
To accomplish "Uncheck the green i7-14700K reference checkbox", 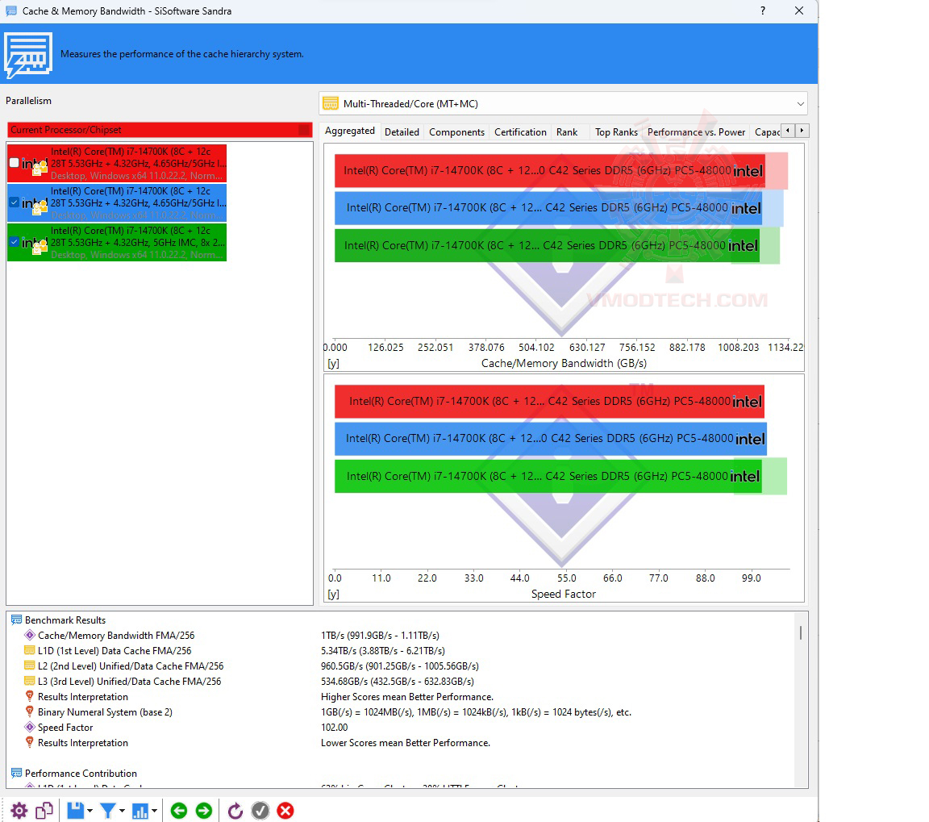I will pyautogui.click(x=15, y=242).
